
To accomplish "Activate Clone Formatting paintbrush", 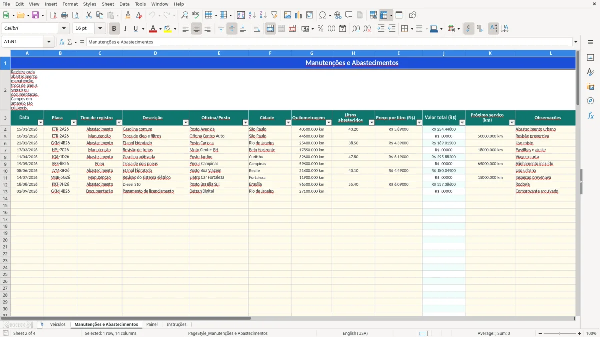I will tap(128, 15).
